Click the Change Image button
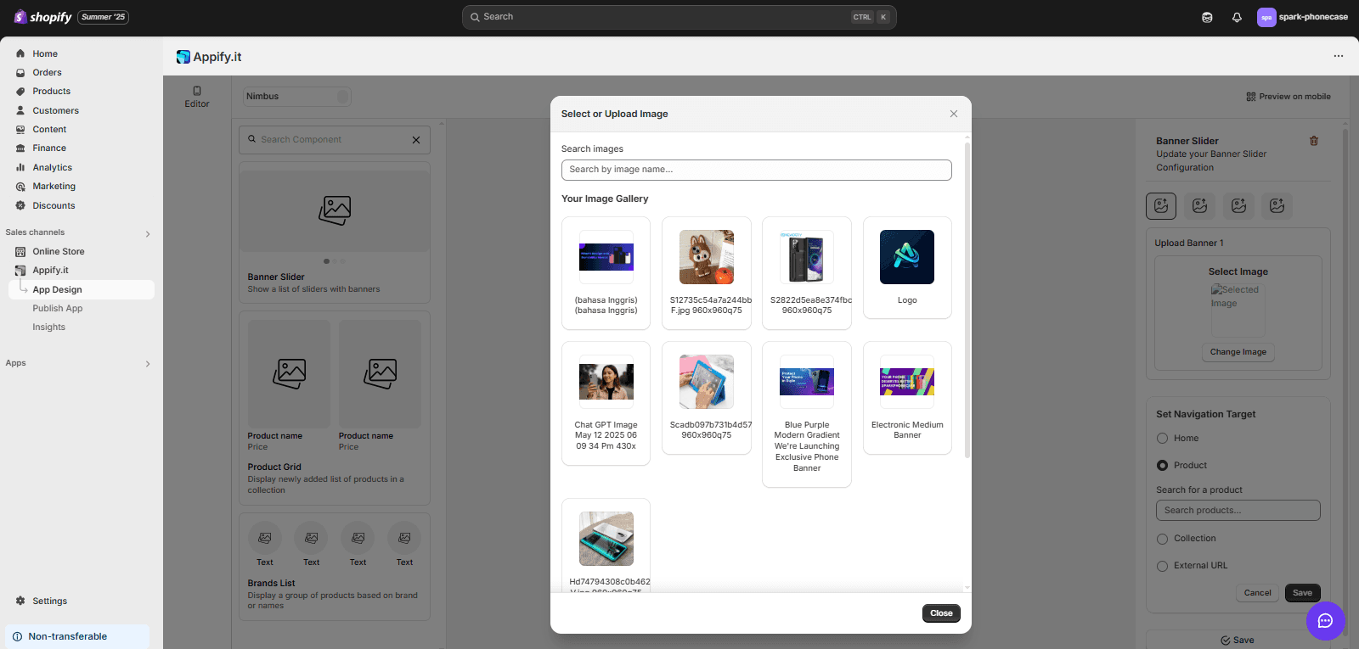The height and width of the screenshot is (649, 1359). (1238, 352)
